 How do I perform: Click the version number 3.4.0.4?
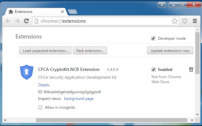(112, 70)
